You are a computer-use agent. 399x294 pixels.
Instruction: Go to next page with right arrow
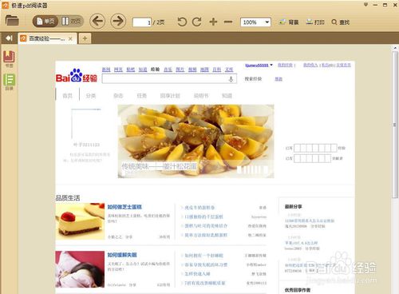click(118, 22)
